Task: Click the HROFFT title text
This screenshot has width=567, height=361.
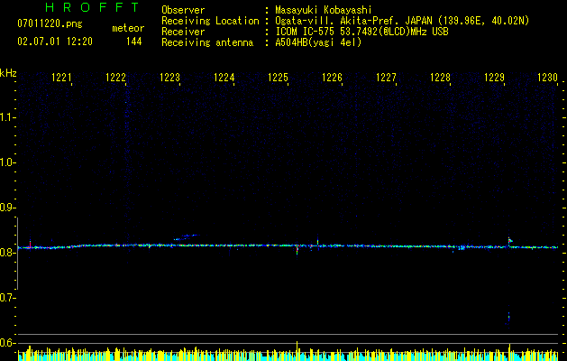Action: click(x=92, y=7)
